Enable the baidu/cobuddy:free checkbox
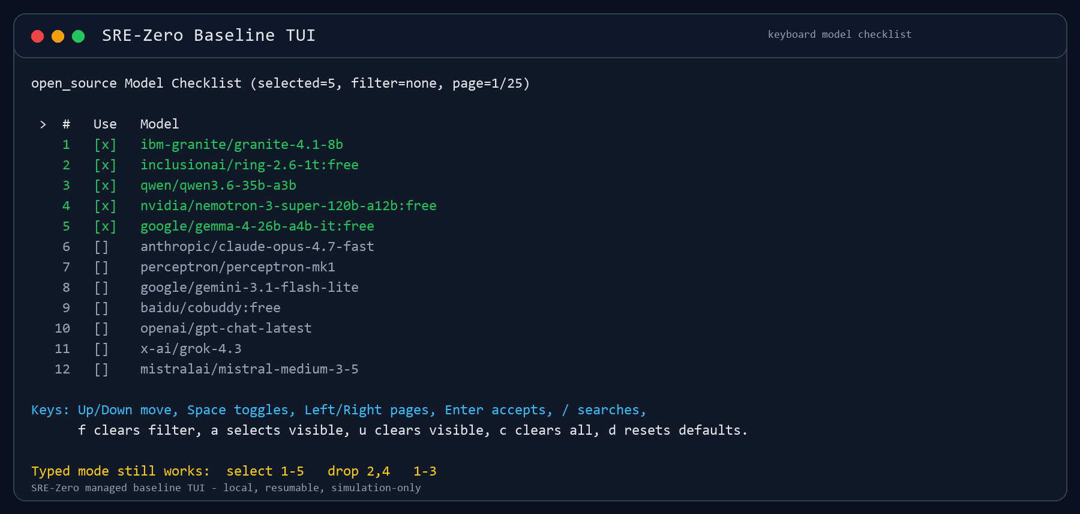 click(101, 308)
